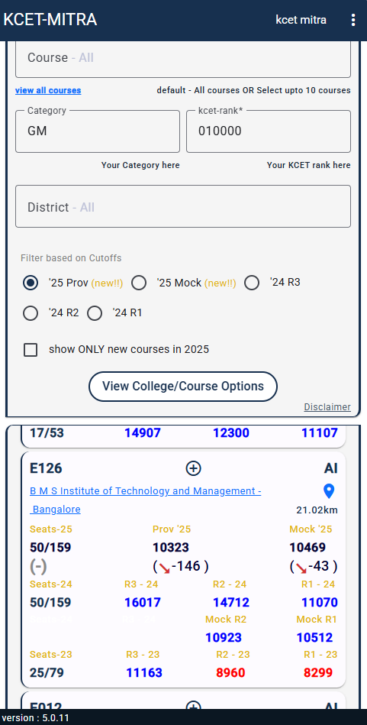Click the partially visible plus icon at bottom
367x725 pixels.
point(194,705)
